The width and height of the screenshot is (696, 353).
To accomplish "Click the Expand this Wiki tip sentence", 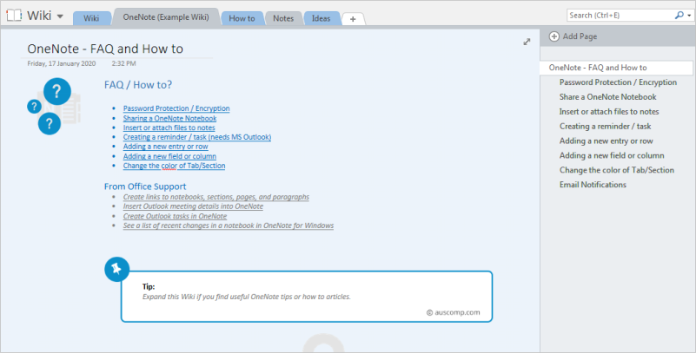I will [247, 297].
